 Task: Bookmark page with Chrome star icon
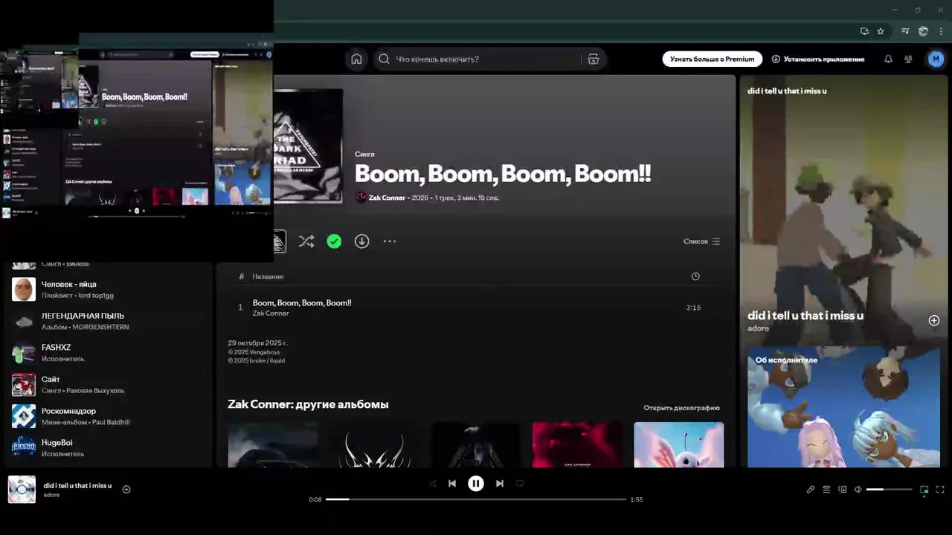tap(881, 31)
